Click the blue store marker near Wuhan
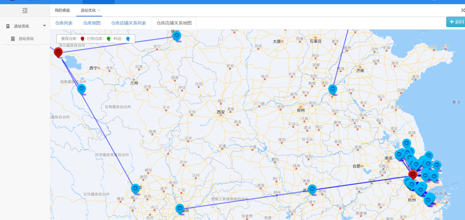This screenshot has width=465, height=220. [x=312, y=189]
